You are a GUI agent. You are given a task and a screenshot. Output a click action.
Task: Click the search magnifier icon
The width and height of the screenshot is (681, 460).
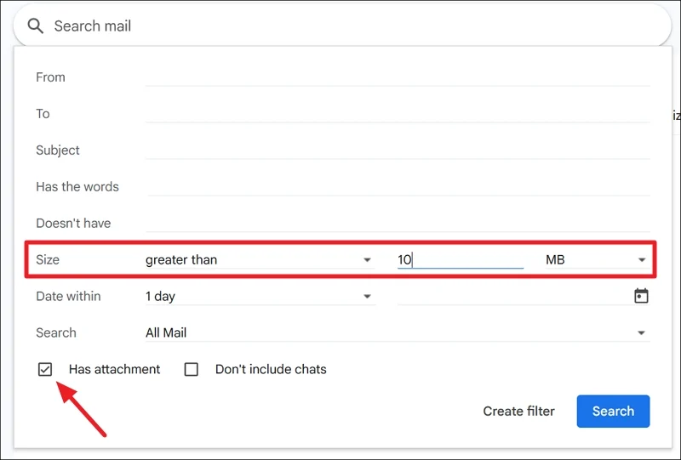35,26
